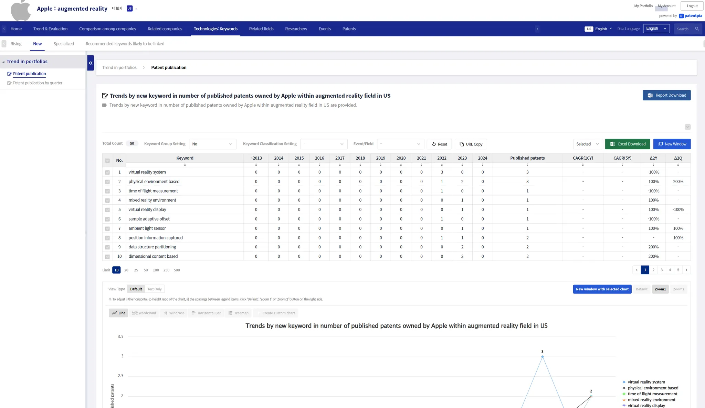
Task: Open Keyword Group Setting dropdown
Action: (212, 144)
